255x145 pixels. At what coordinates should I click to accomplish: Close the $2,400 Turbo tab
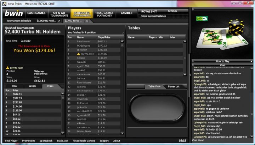coord(87,21)
